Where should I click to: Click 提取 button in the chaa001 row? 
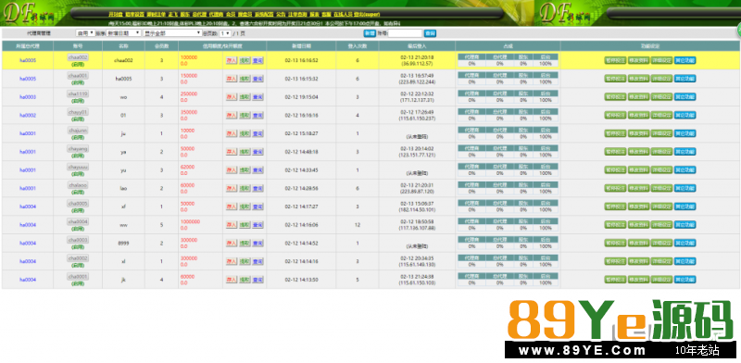click(x=245, y=79)
